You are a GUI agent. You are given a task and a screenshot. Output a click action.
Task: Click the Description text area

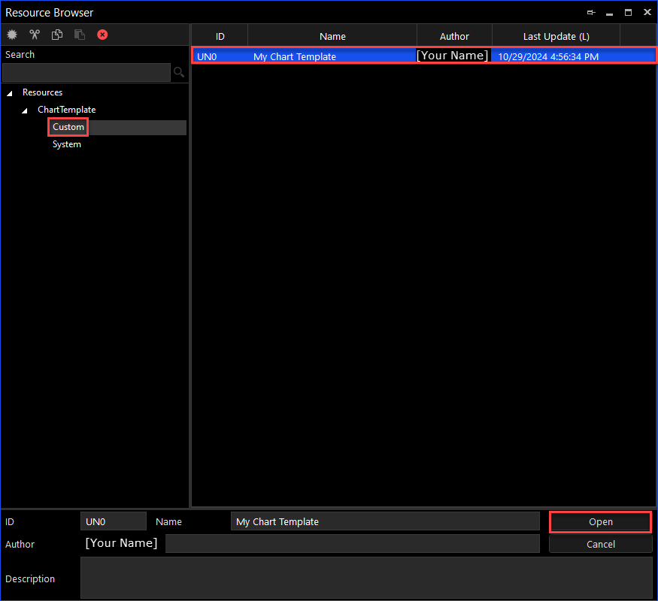pos(366,578)
